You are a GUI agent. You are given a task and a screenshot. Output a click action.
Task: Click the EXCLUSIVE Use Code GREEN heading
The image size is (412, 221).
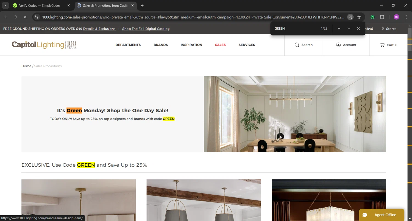tap(84, 165)
